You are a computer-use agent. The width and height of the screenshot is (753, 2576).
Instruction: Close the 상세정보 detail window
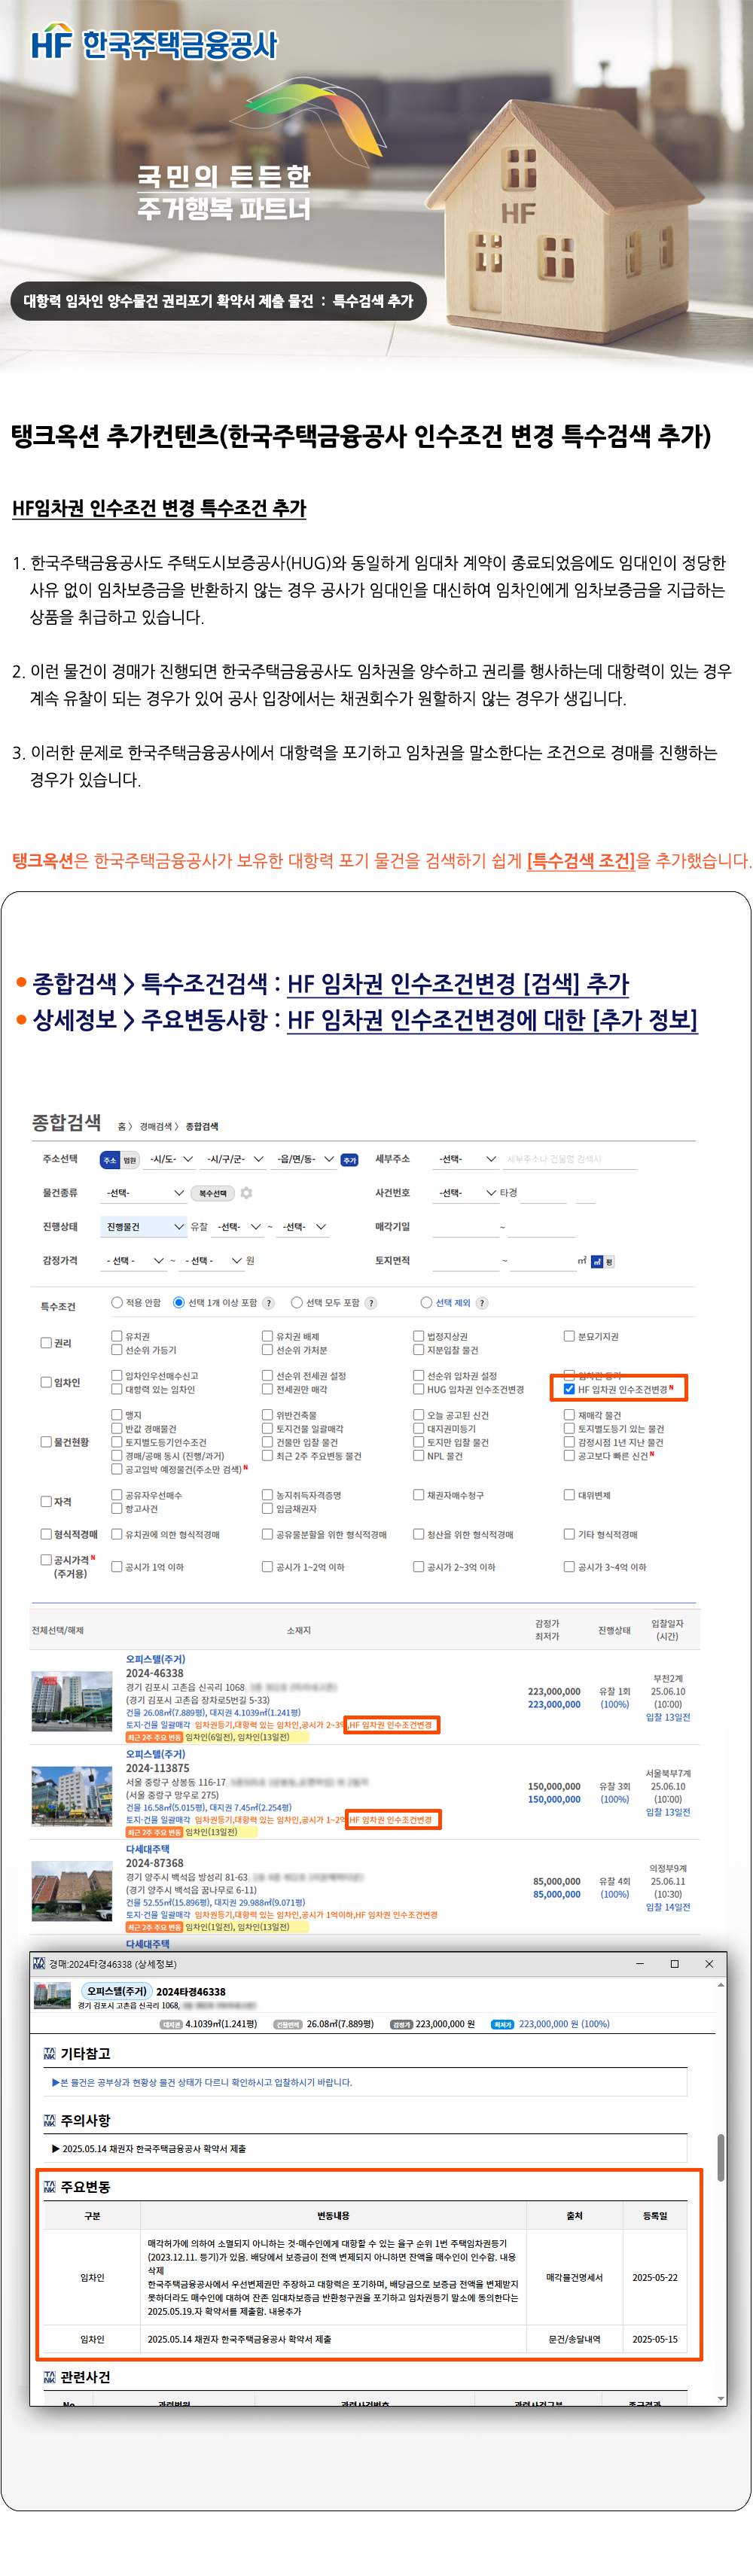(709, 1963)
